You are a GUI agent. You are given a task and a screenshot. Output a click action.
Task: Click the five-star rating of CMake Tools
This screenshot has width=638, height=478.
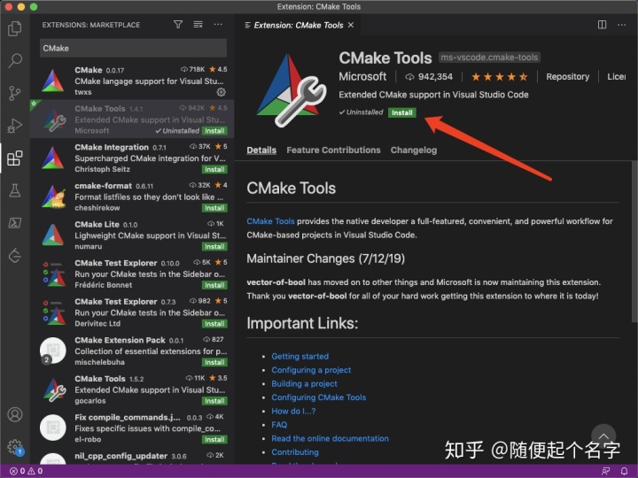499,77
